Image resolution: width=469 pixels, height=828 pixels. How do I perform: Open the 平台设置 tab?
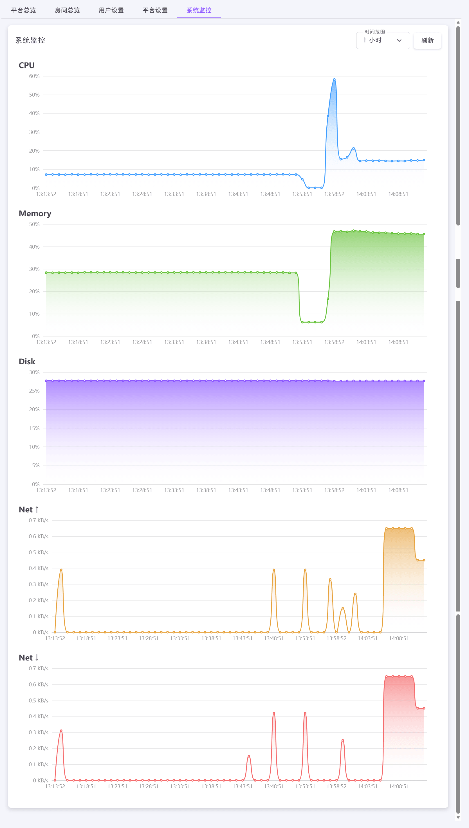coord(155,10)
